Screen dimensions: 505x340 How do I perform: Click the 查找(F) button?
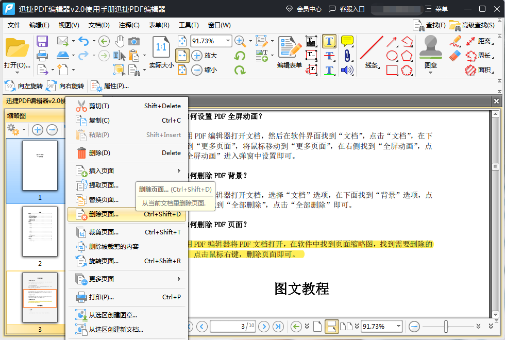429,25
